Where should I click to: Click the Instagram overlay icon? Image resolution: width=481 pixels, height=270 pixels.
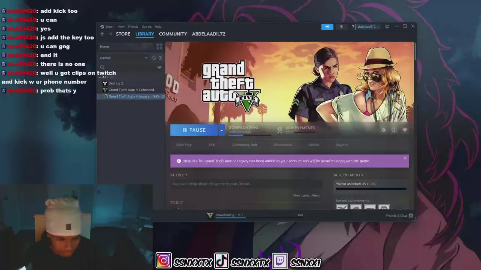click(x=164, y=261)
